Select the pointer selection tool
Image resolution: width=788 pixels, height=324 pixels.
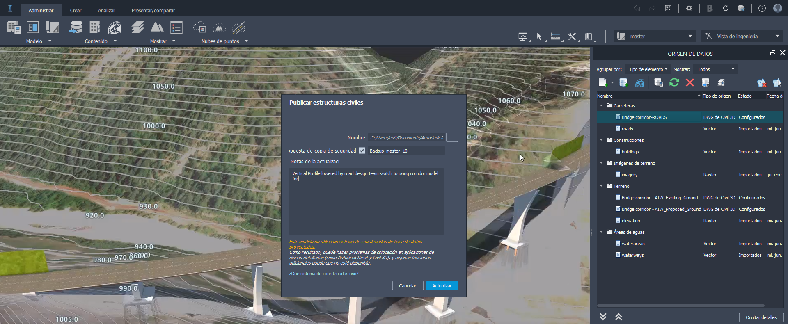click(540, 37)
